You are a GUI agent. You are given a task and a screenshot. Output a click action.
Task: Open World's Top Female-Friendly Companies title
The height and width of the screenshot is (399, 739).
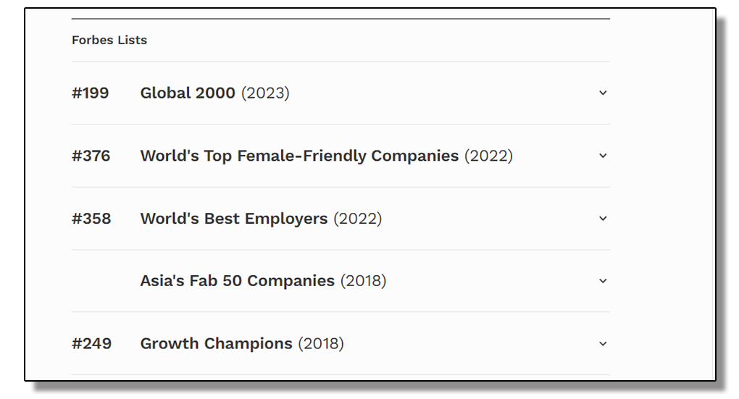click(x=299, y=156)
